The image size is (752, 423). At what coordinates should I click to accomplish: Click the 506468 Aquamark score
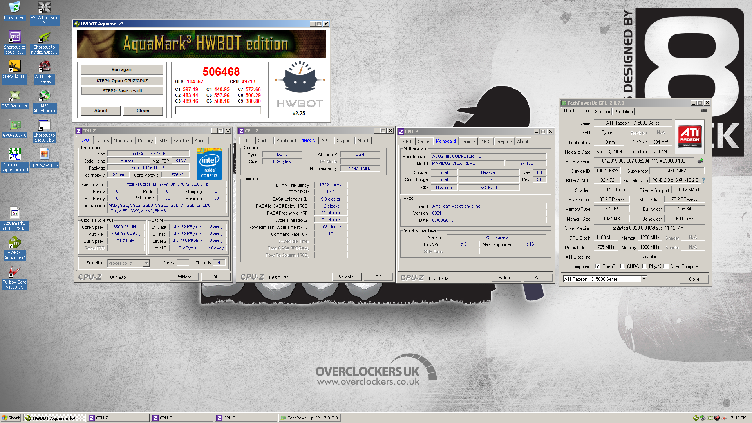point(221,72)
